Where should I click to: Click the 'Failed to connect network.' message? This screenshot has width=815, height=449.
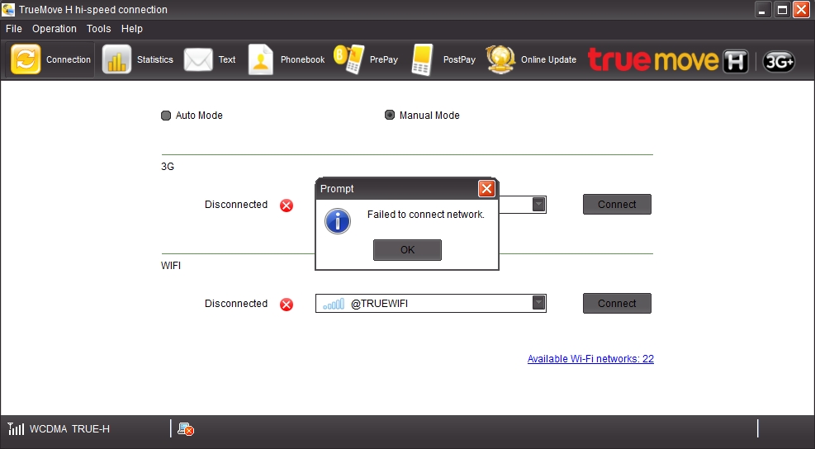[x=426, y=214]
